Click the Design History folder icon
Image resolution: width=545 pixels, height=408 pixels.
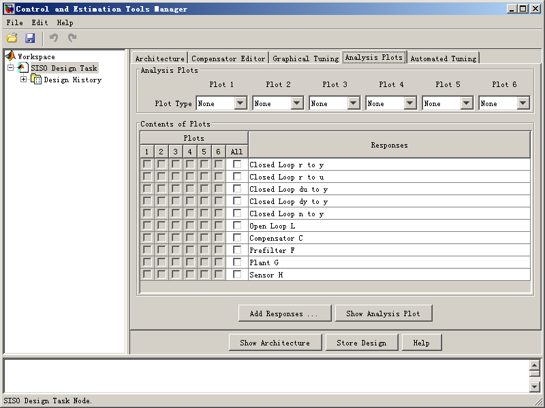tap(36, 80)
